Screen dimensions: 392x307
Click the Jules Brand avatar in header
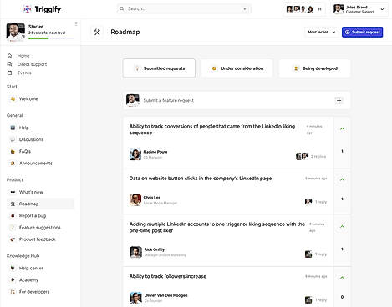tap(339, 9)
